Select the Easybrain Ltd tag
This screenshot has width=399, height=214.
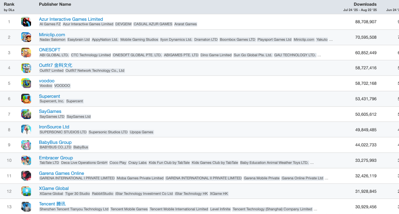79,40
